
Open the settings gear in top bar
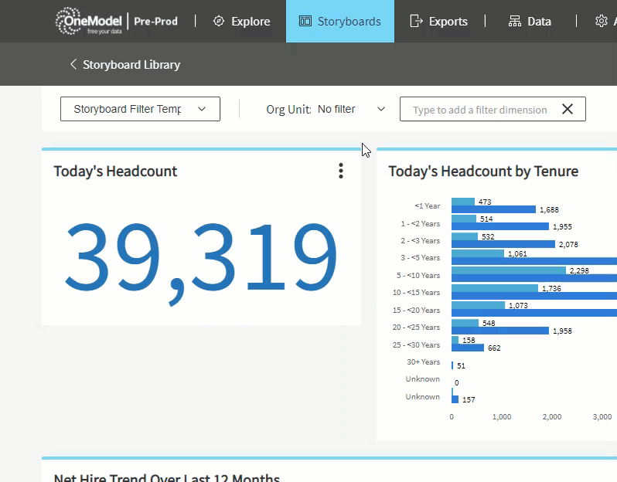tap(602, 22)
